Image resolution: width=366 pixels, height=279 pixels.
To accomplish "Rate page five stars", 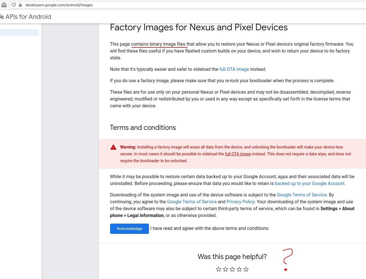I will (x=246, y=269).
